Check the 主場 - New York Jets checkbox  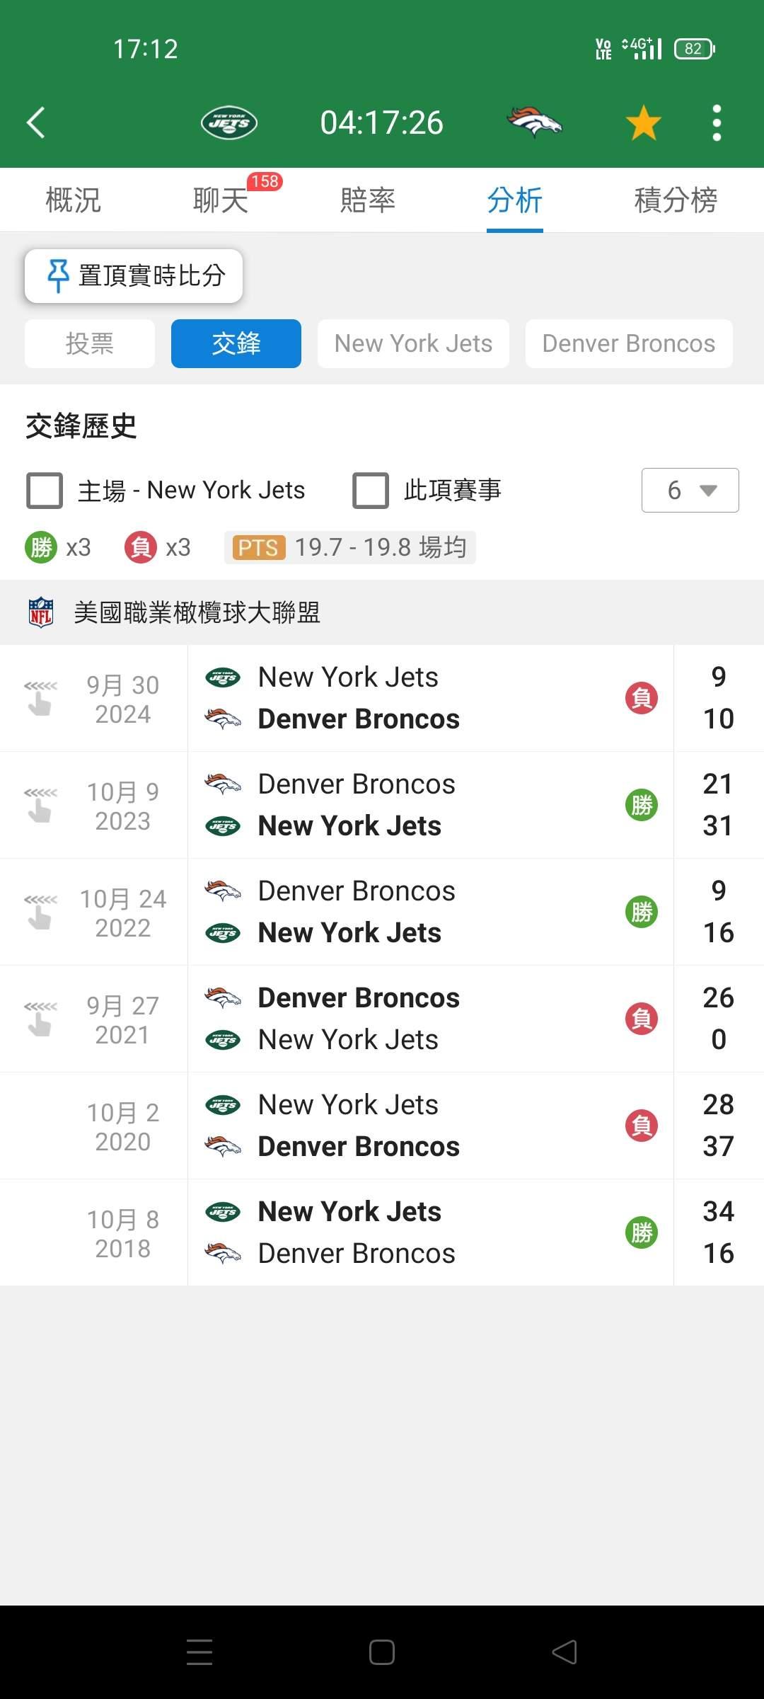[45, 491]
